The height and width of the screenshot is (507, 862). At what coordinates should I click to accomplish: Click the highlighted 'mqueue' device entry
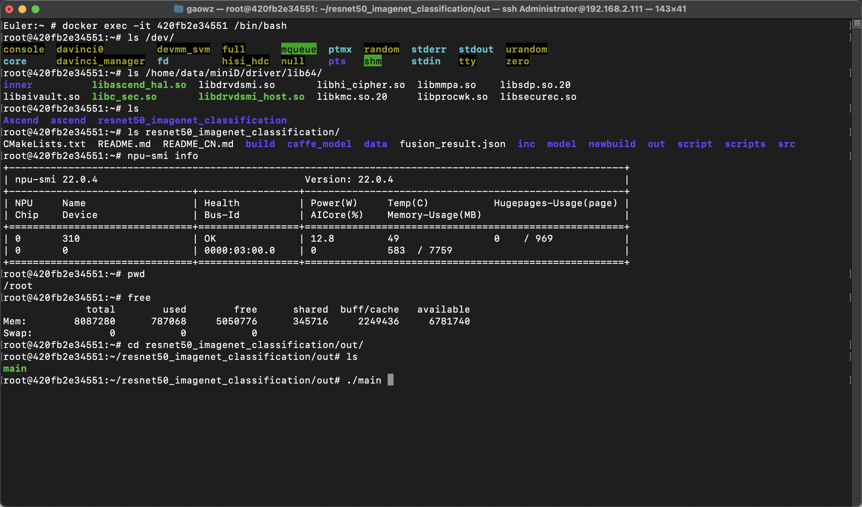pyautogui.click(x=299, y=49)
